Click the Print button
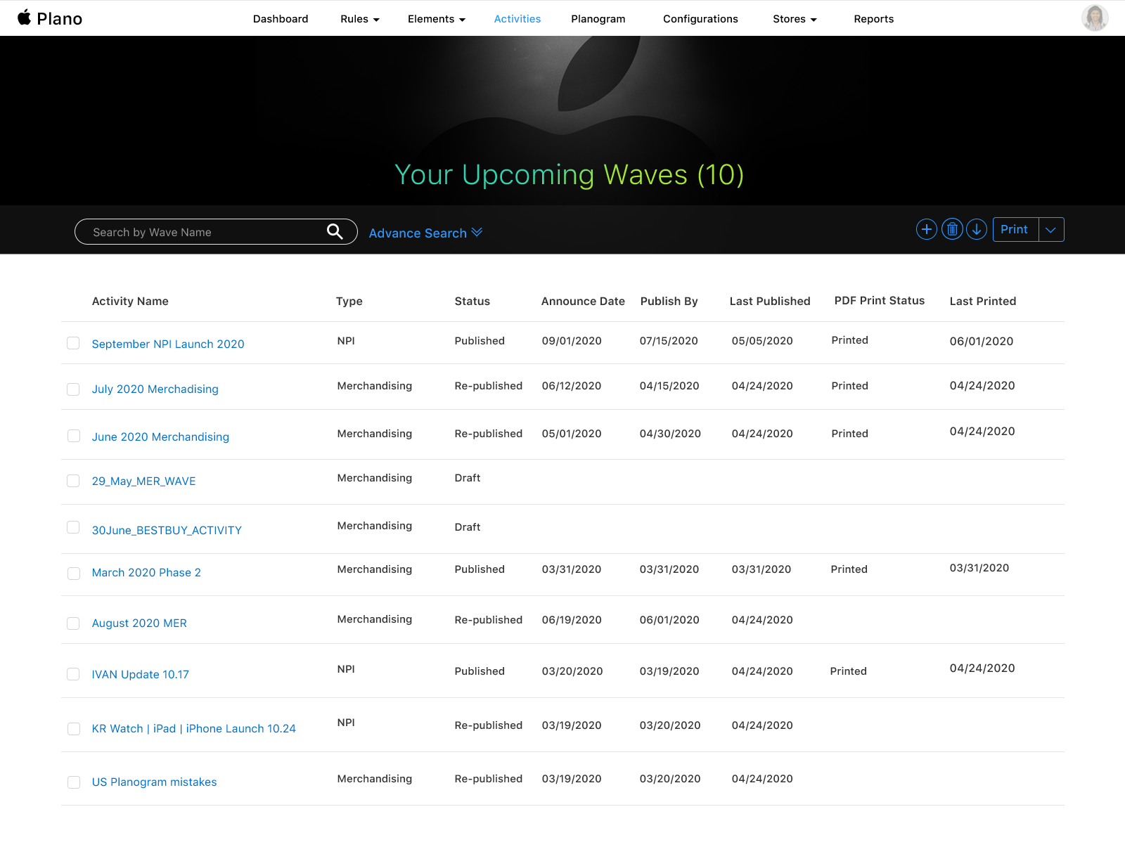Image resolution: width=1125 pixels, height=847 pixels. click(1015, 229)
